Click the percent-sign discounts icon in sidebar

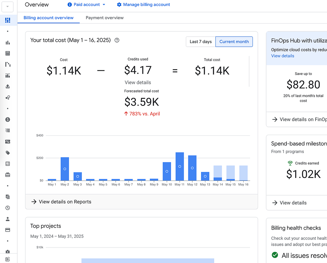(8, 142)
